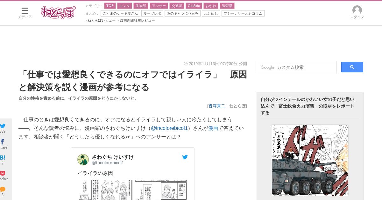
Task: Select the アンサー category tab
Action: tap(159, 6)
